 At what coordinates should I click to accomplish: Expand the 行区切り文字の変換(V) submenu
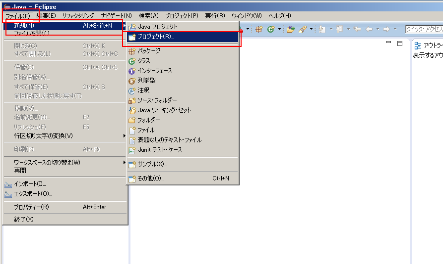pyautogui.click(x=65, y=136)
